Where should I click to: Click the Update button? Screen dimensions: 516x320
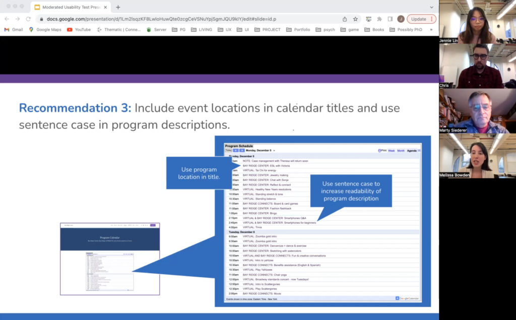(418, 19)
